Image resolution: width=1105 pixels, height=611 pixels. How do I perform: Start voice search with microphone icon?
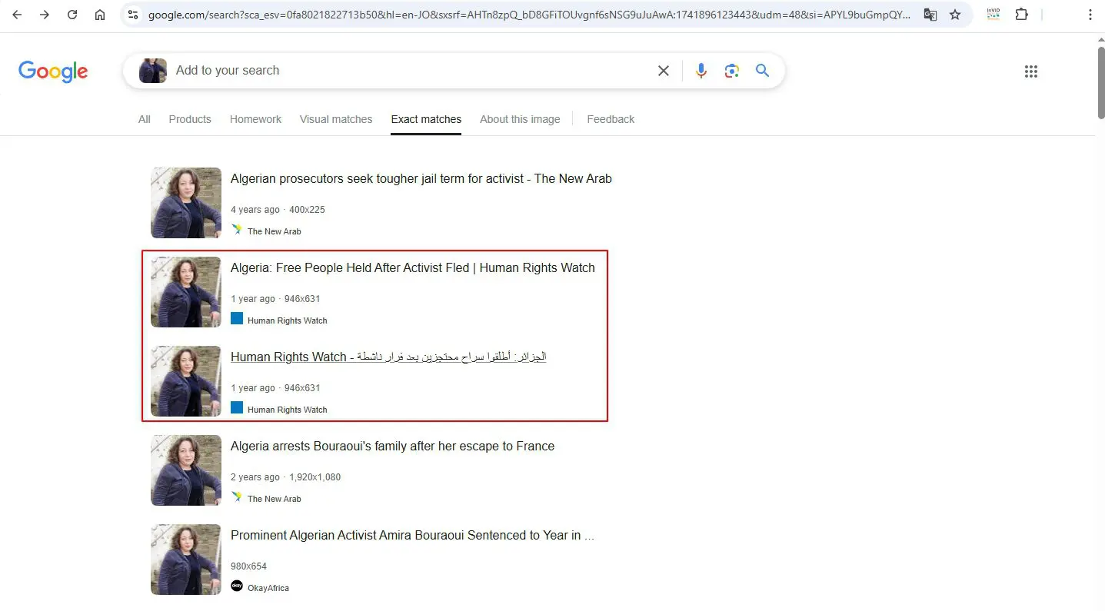(x=701, y=71)
